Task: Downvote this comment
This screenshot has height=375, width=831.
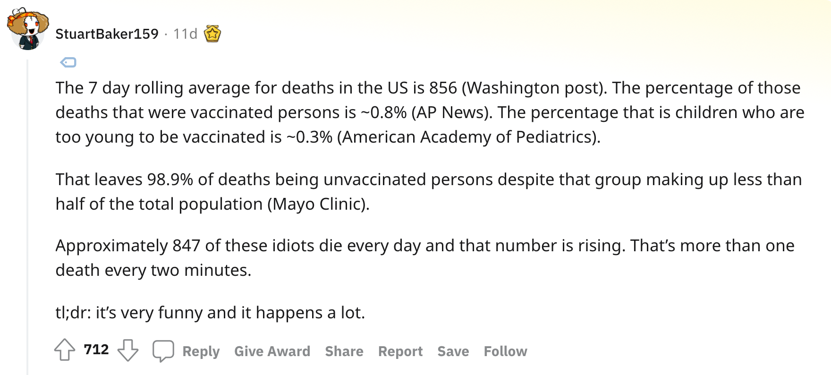Action: [x=128, y=350]
